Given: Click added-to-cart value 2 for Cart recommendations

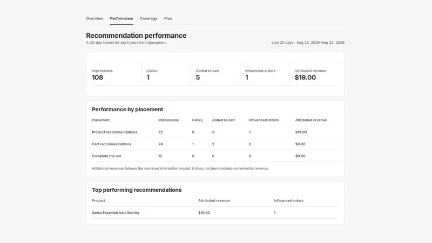Looking at the screenshot, I should pyautogui.click(x=213, y=144).
